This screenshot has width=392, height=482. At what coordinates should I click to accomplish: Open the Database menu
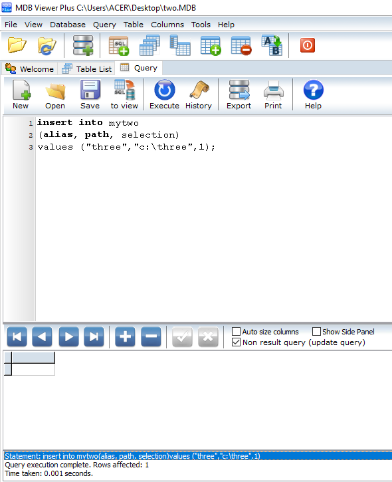(x=68, y=25)
